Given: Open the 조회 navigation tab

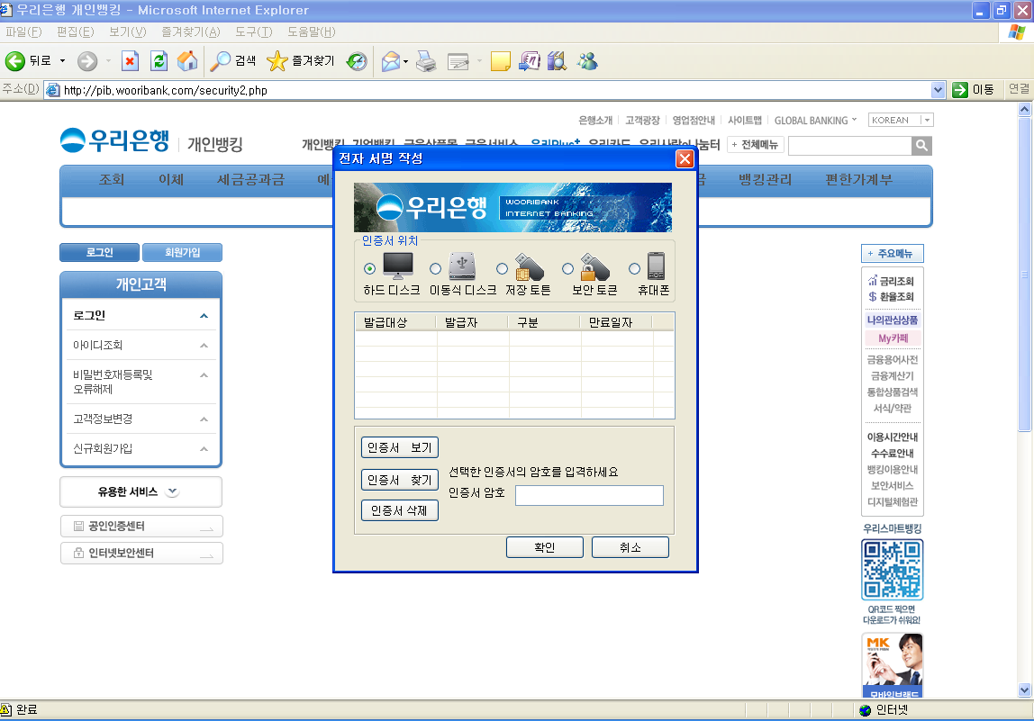Looking at the screenshot, I should pyautogui.click(x=112, y=179).
